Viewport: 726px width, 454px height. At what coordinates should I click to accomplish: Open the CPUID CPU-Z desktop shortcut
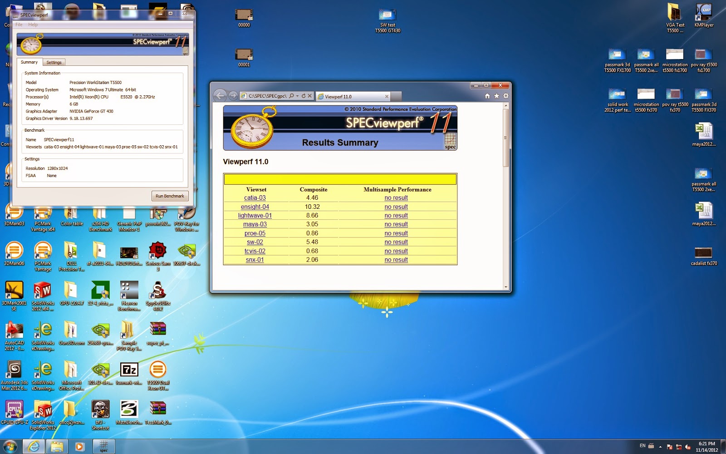tap(14, 412)
